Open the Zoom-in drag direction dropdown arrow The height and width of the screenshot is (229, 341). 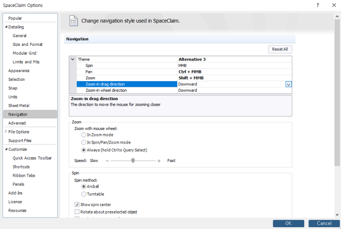coord(288,84)
